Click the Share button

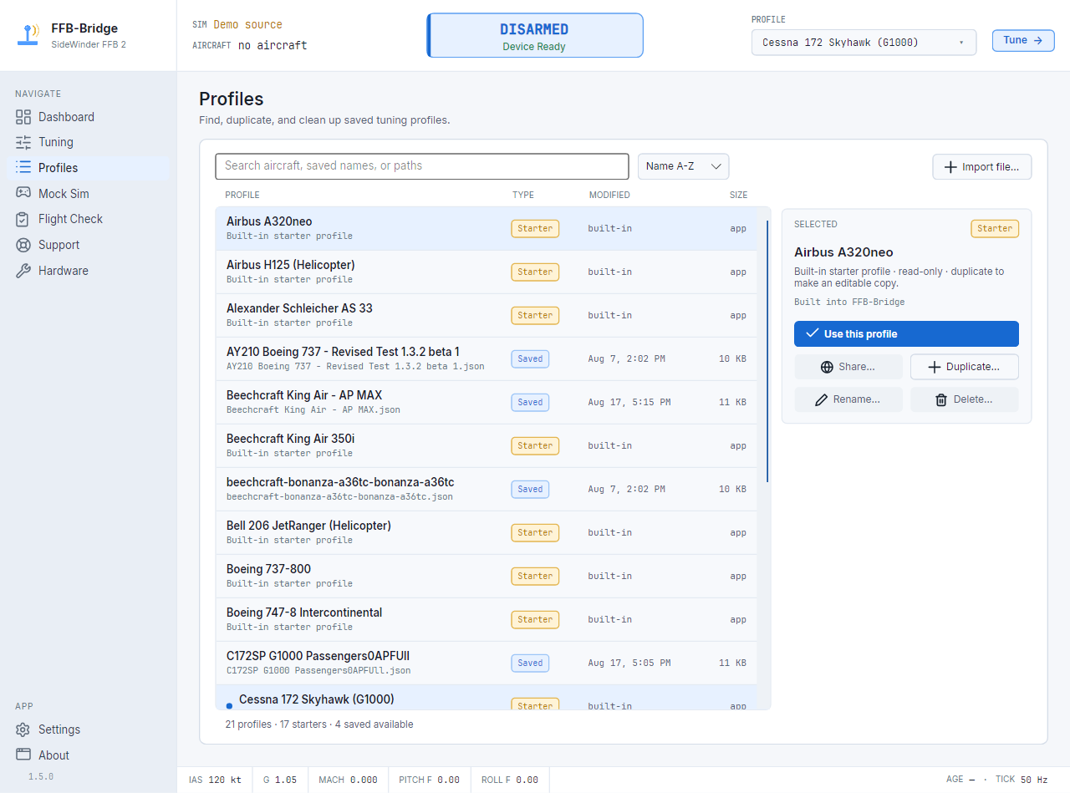pyautogui.click(x=848, y=367)
